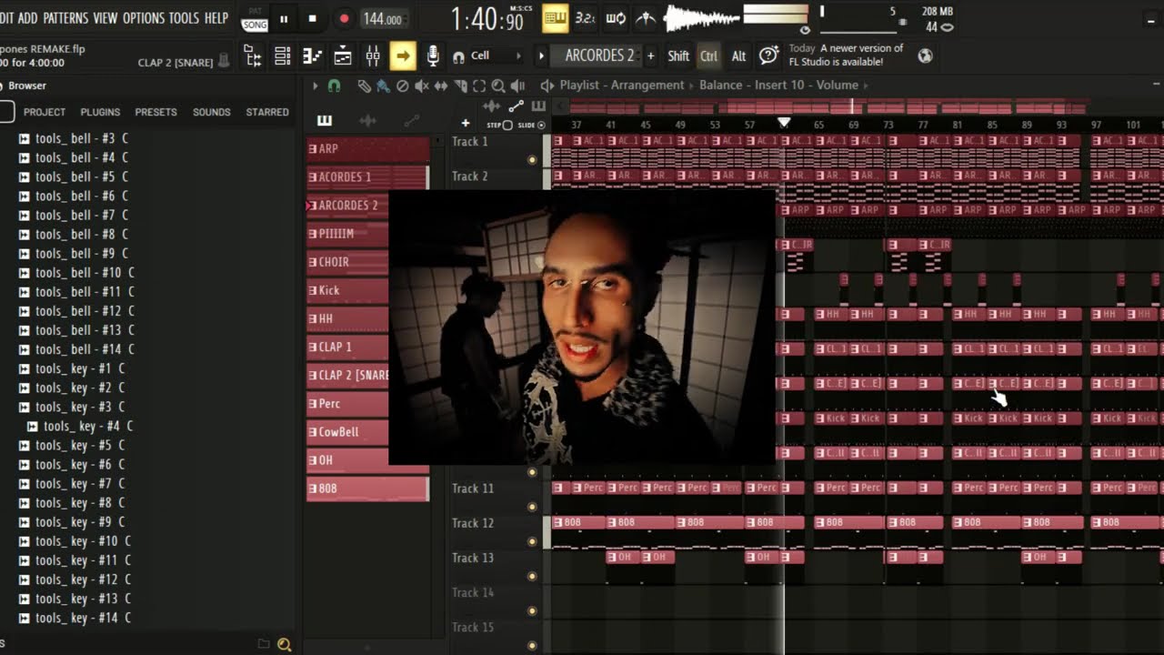Image resolution: width=1164 pixels, height=655 pixels.
Task: Open the ARCORDES 2 pattern selector
Action: point(599,55)
